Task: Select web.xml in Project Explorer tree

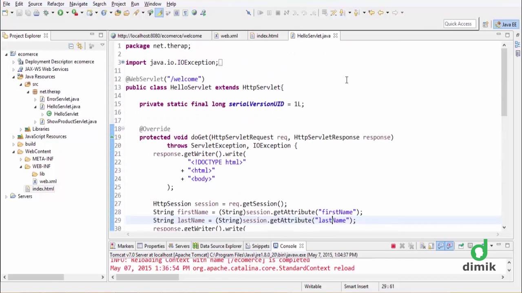Action: tap(48, 181)
